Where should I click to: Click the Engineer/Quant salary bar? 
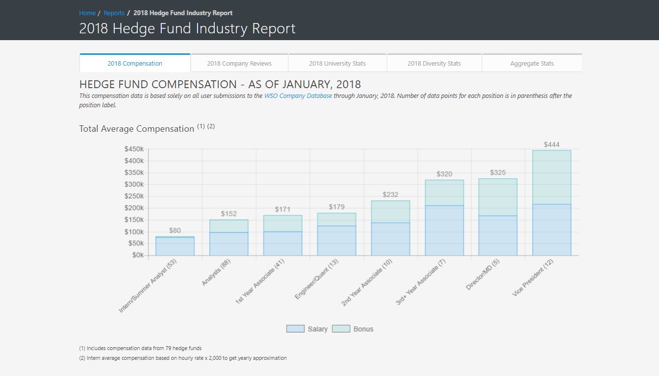[336, 240]
